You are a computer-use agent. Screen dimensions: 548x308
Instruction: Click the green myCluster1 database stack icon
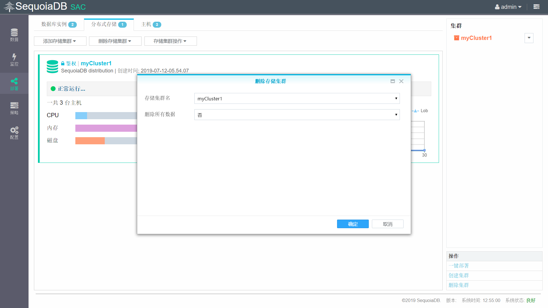click(52, 66)
